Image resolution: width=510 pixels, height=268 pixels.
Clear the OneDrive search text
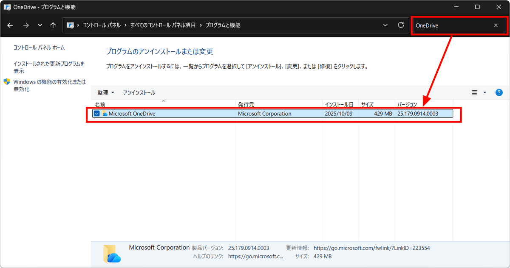coord(496,25)
